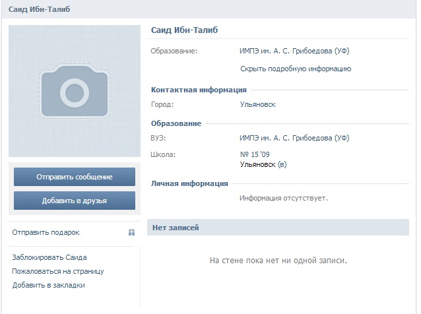Click the Ульяновск text under the school

click(x=258, y=164)
